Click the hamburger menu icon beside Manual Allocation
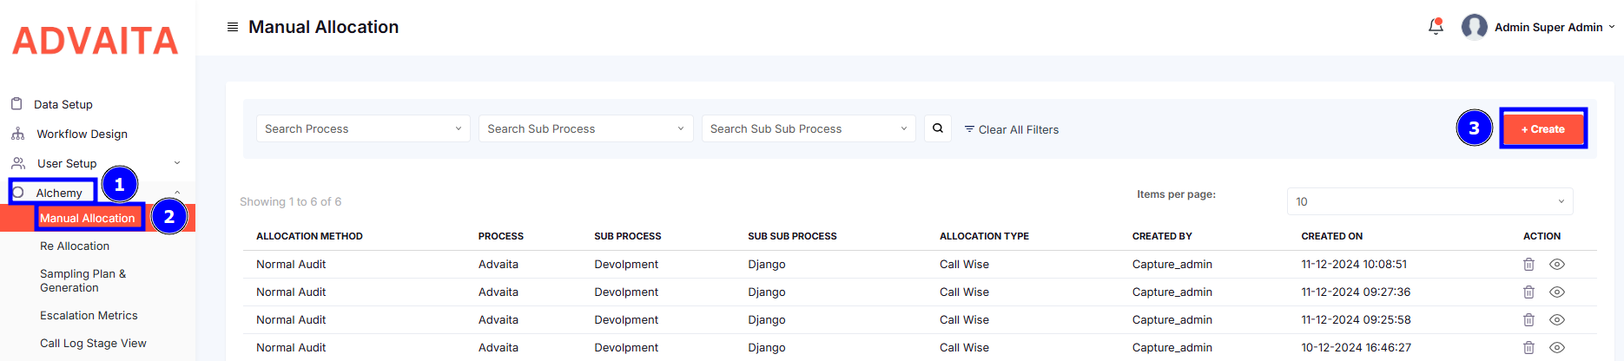The height and width of the screenshot is (361, 1624). point(233,27)
